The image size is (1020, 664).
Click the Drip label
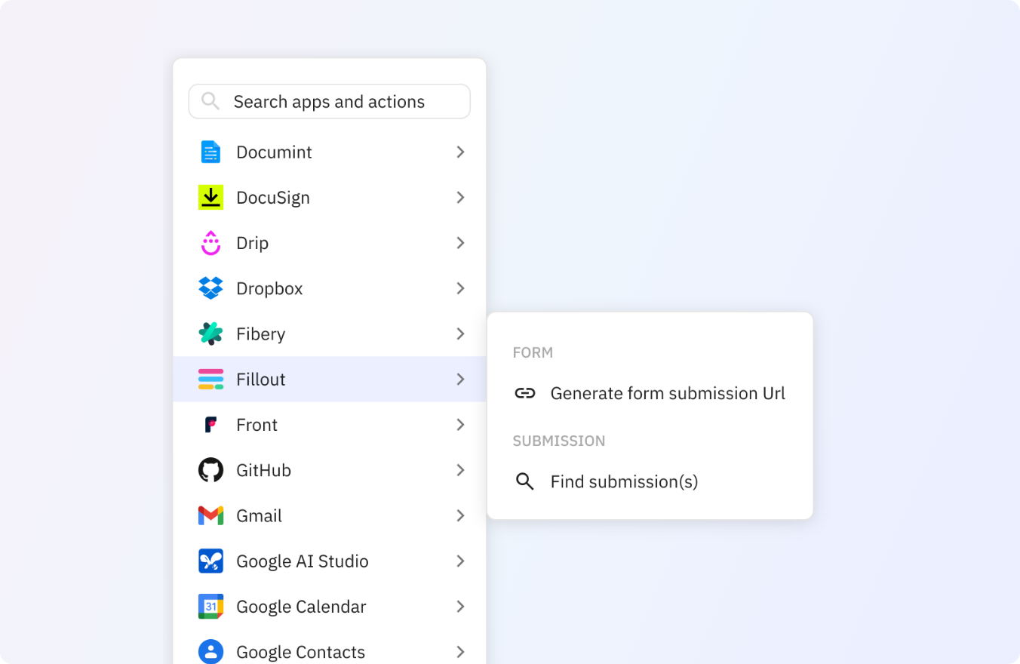tap(252, 243)
